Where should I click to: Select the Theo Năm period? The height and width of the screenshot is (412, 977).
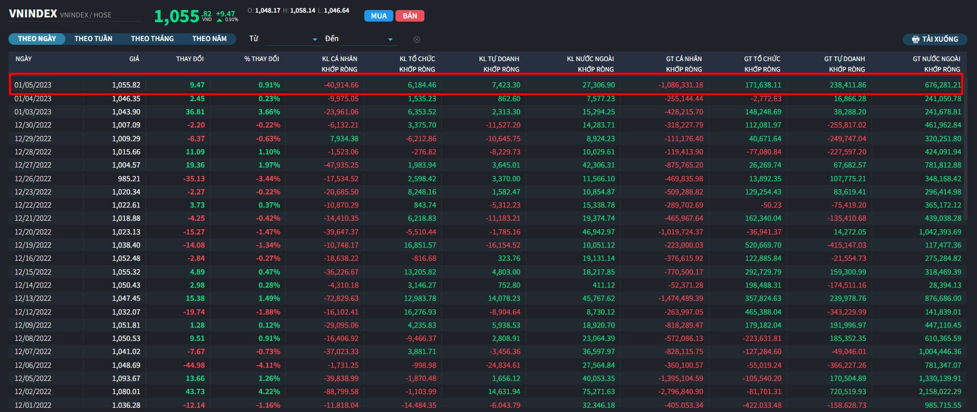[x=209, y=38]
